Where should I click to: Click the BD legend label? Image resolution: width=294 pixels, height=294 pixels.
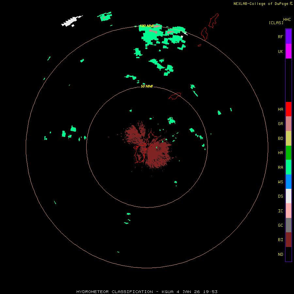click(x=280, y=139)
